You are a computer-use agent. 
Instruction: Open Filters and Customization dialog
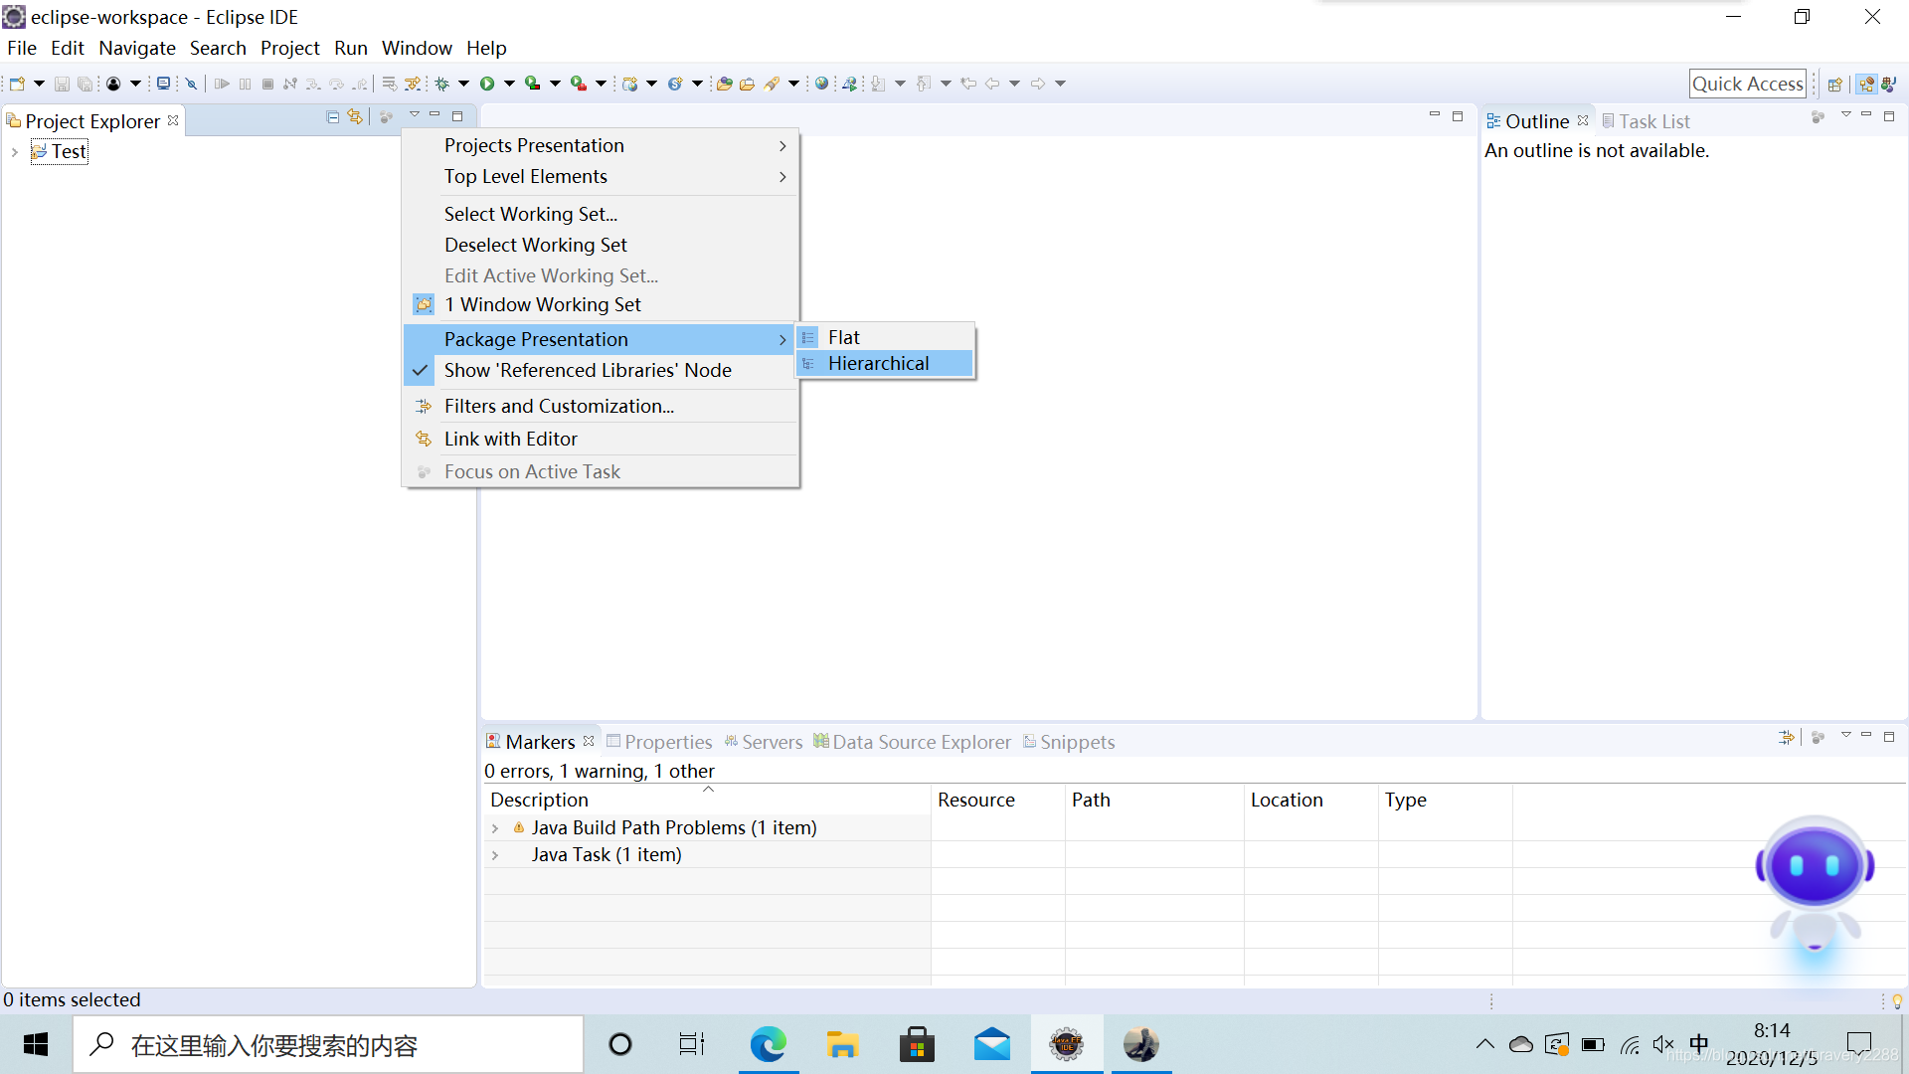coord(558,406)
